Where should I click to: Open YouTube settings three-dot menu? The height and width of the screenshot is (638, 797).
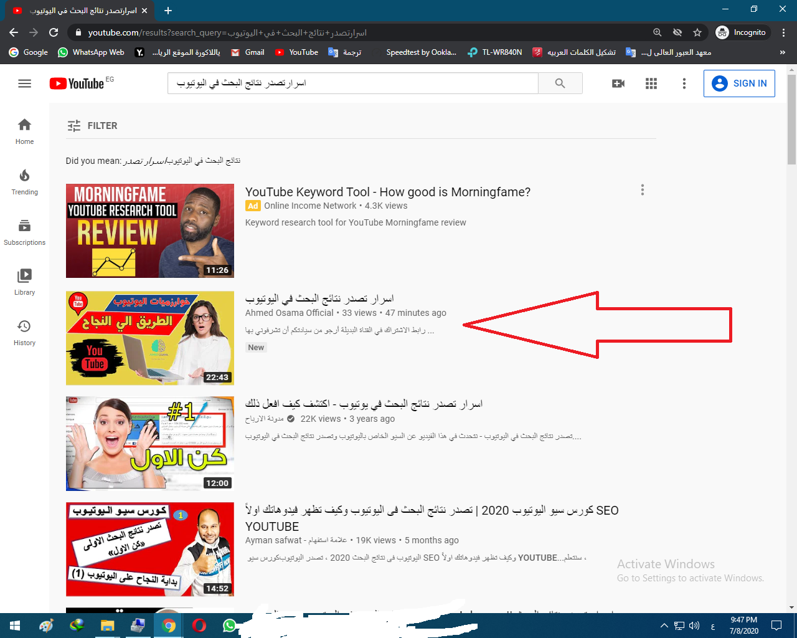point(684,83)
